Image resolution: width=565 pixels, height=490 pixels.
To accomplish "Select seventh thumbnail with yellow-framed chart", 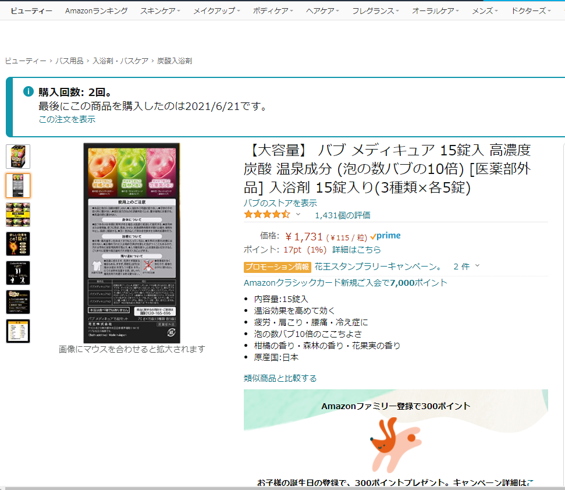I will tap(18, 331).
